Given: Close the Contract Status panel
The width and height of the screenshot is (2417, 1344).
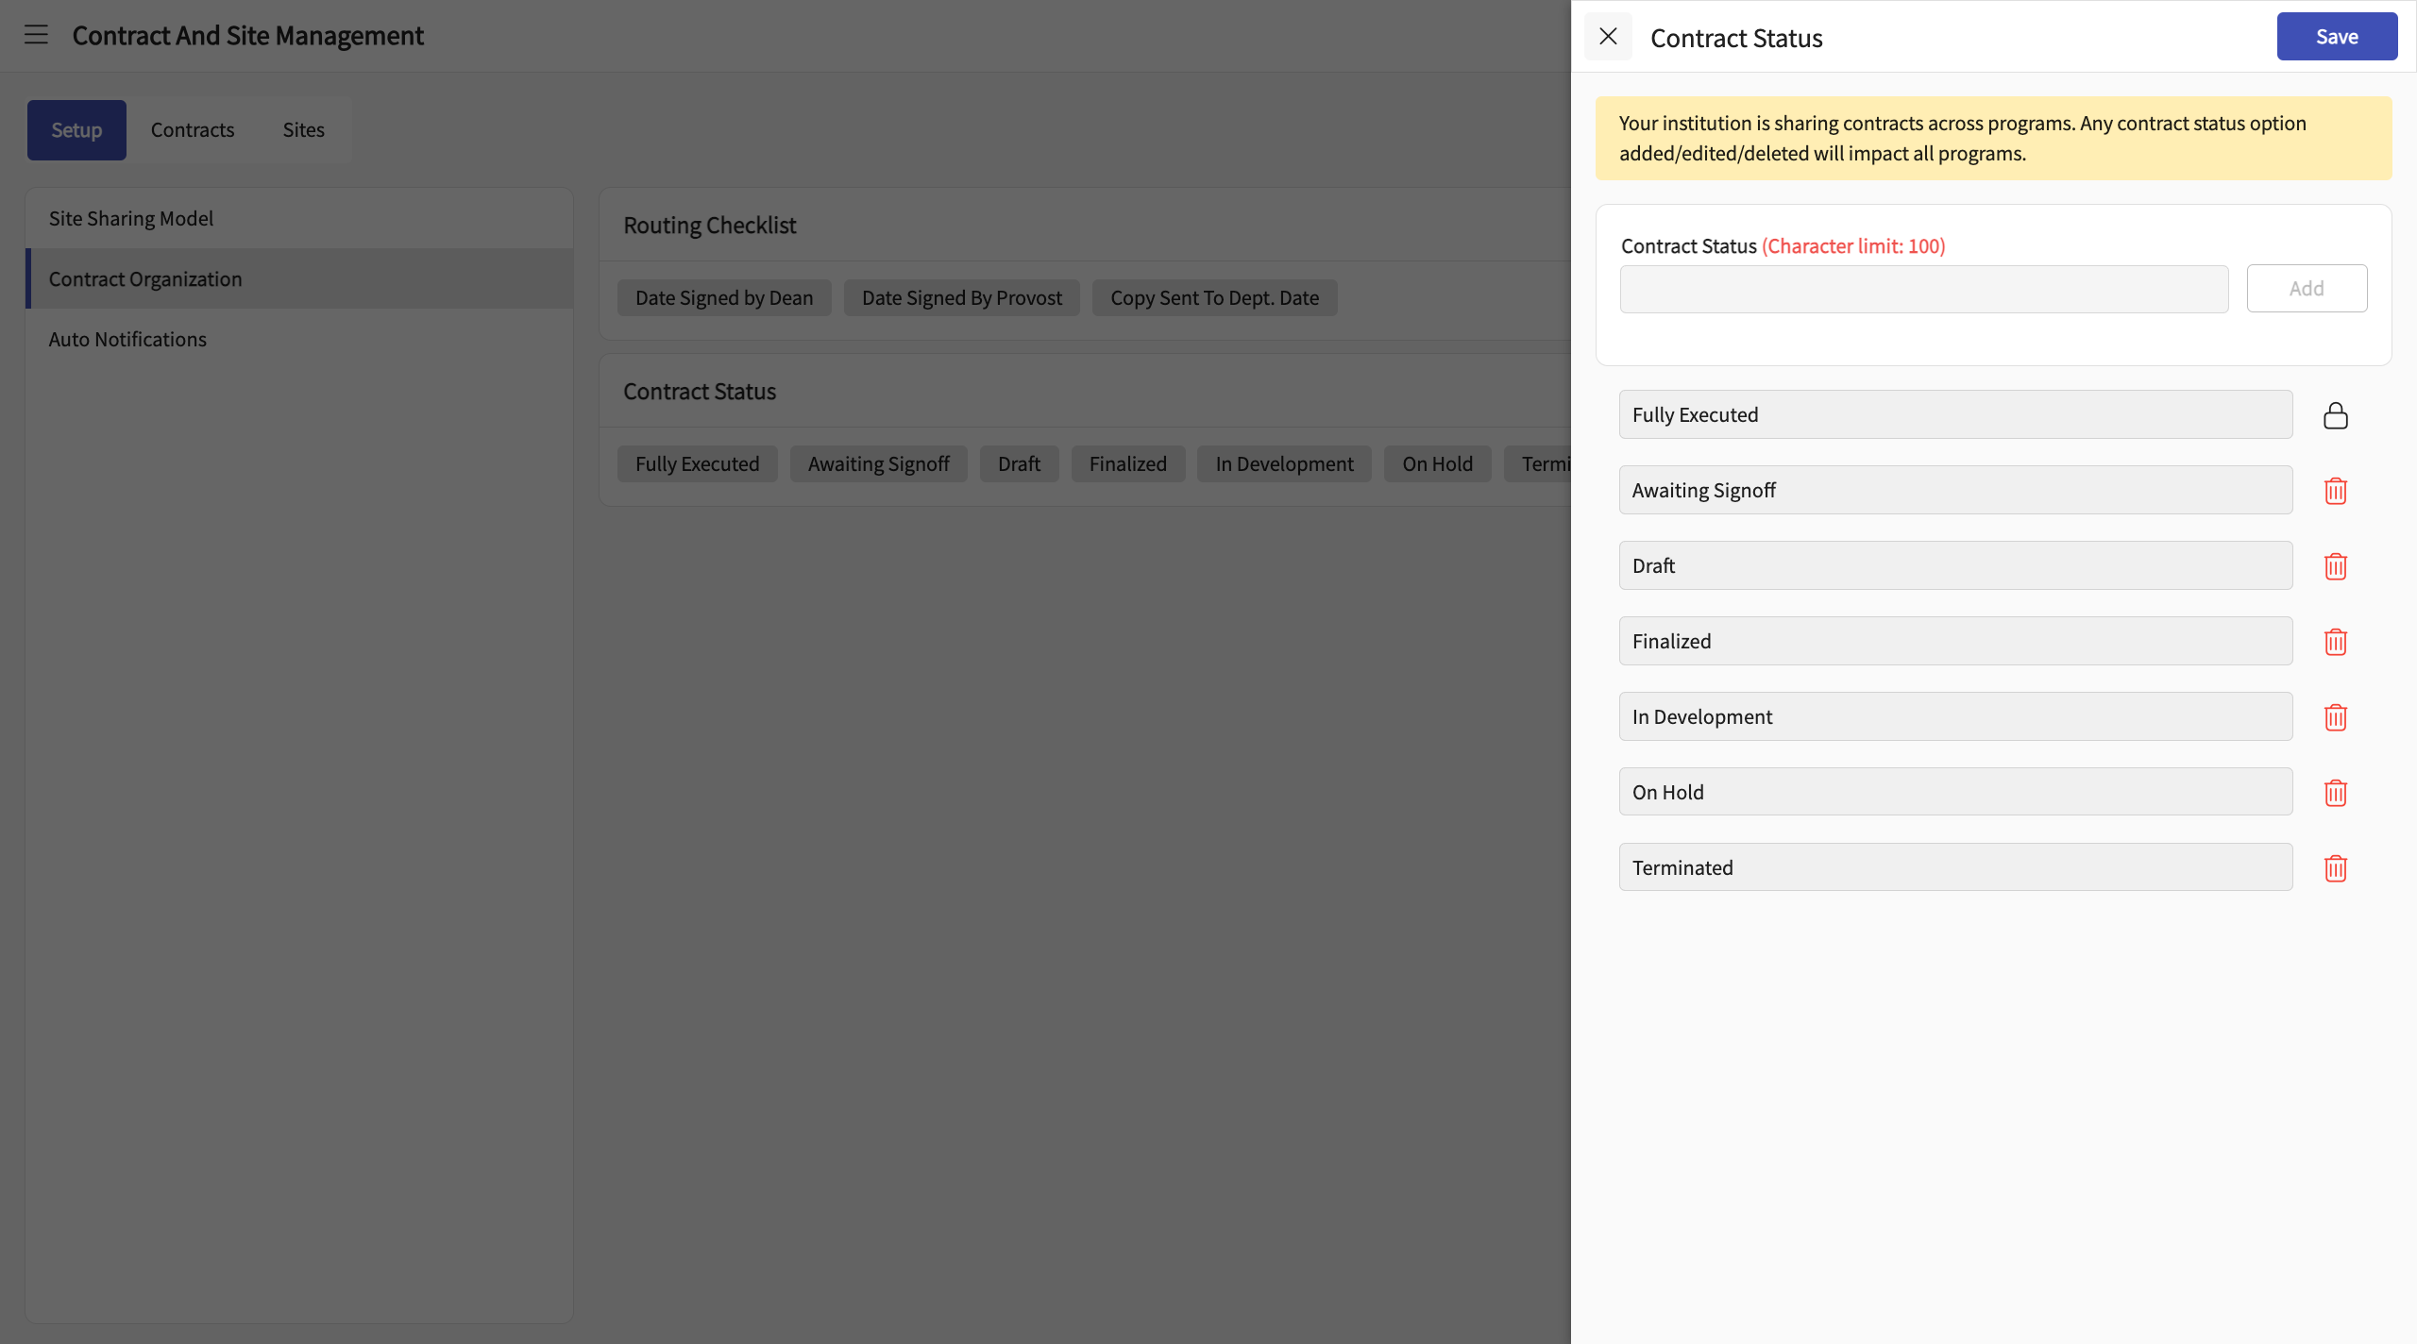Looking at the screenshot, I should point(1608,37).
